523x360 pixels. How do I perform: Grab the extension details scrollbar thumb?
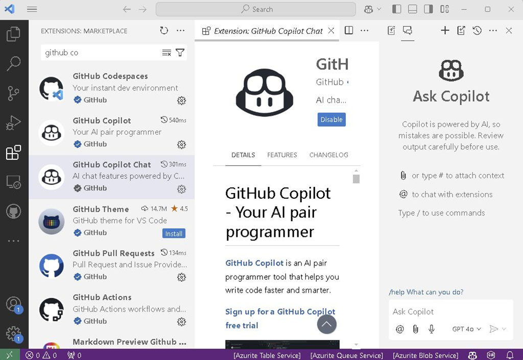[x=356, y=179]
